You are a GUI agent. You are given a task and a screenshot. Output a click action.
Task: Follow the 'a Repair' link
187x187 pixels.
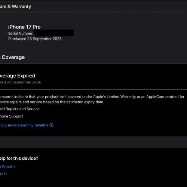coord(6,167)
